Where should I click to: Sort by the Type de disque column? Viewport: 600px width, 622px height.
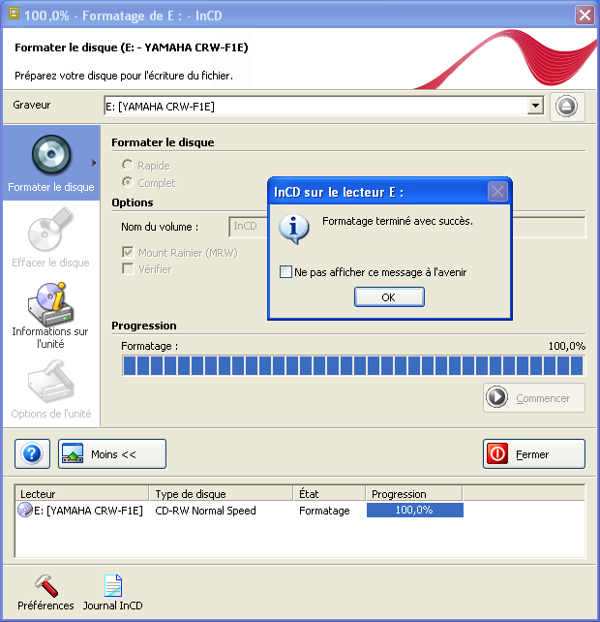click(222, 494)
